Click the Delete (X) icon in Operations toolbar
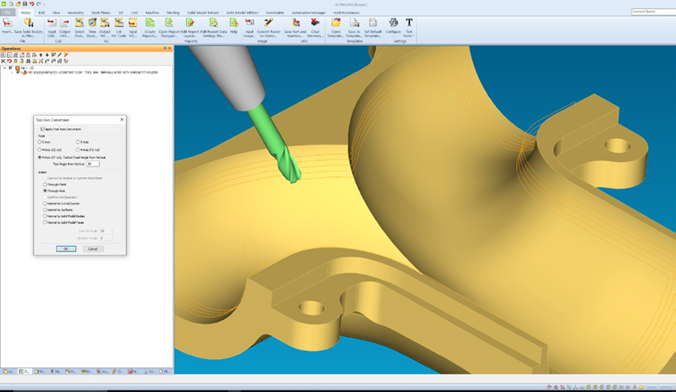The width and height of the screenshot is (676, 392). [4, 61]
